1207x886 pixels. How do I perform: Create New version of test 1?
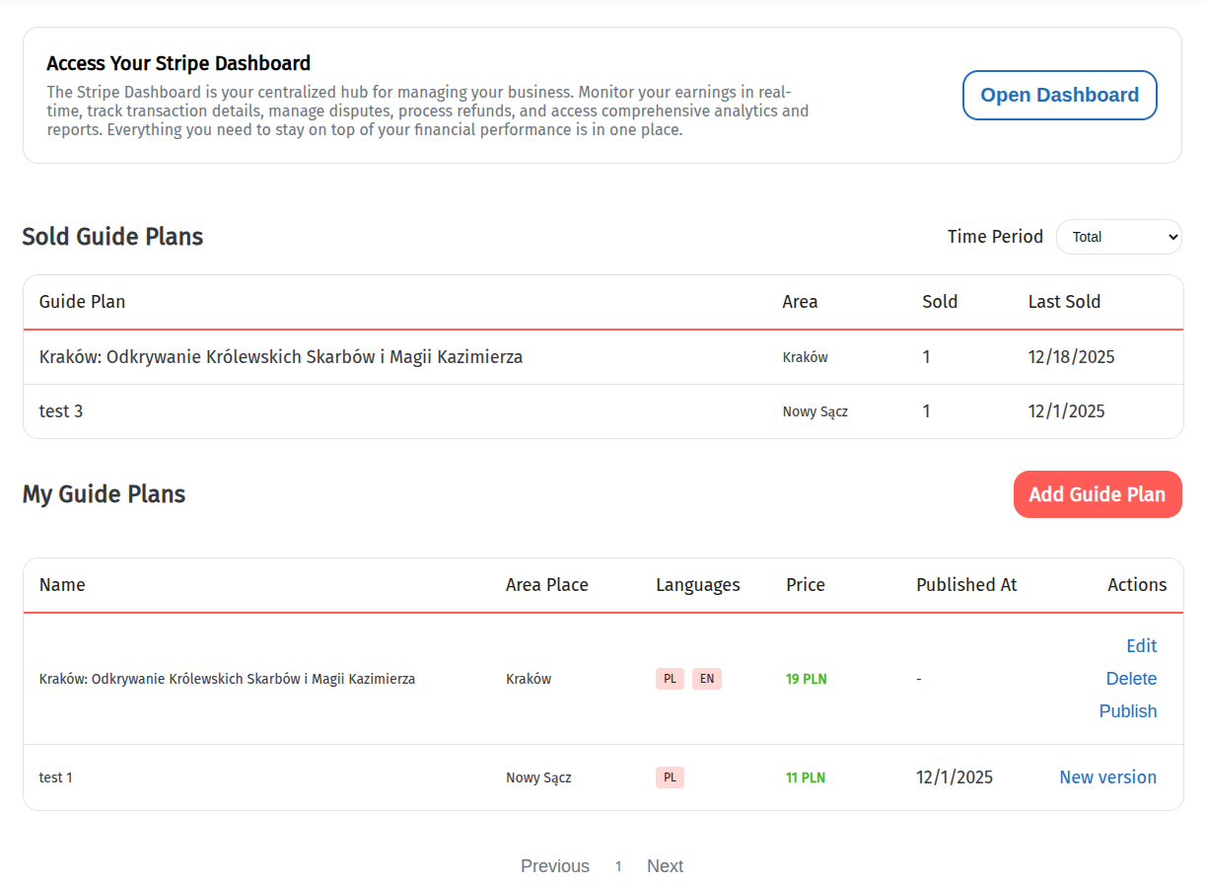pyautogui.click(x=1107, y=777)
